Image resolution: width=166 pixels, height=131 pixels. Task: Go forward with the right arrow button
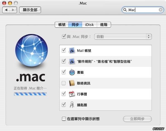point(13,10)
